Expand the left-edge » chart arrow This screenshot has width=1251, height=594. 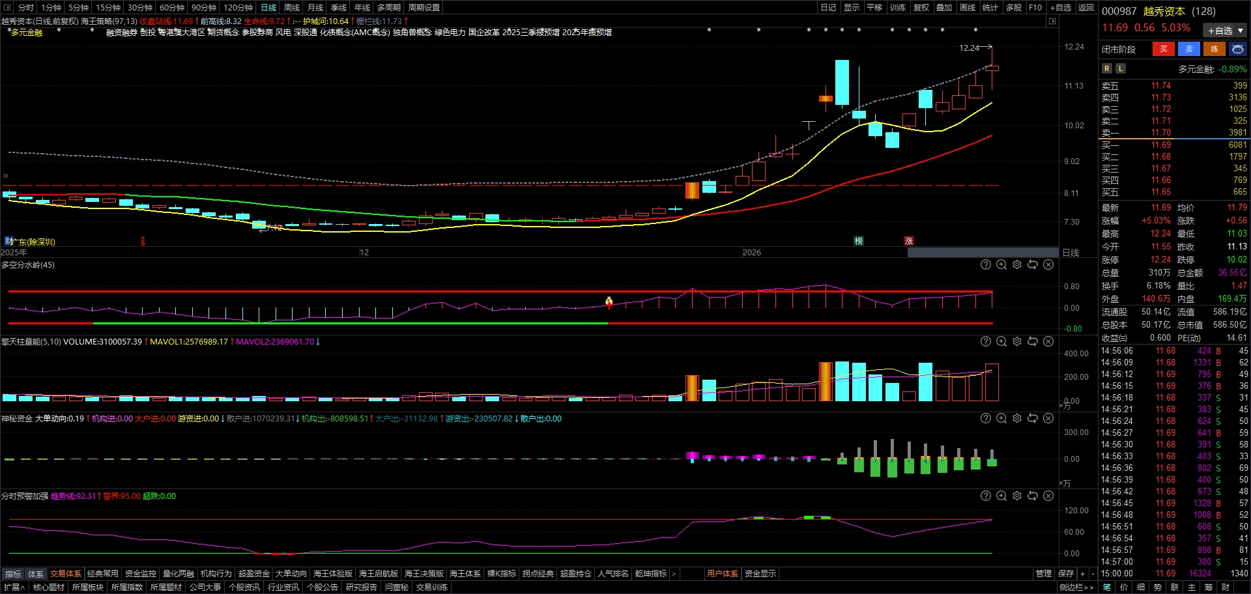(x=5, y=176)
